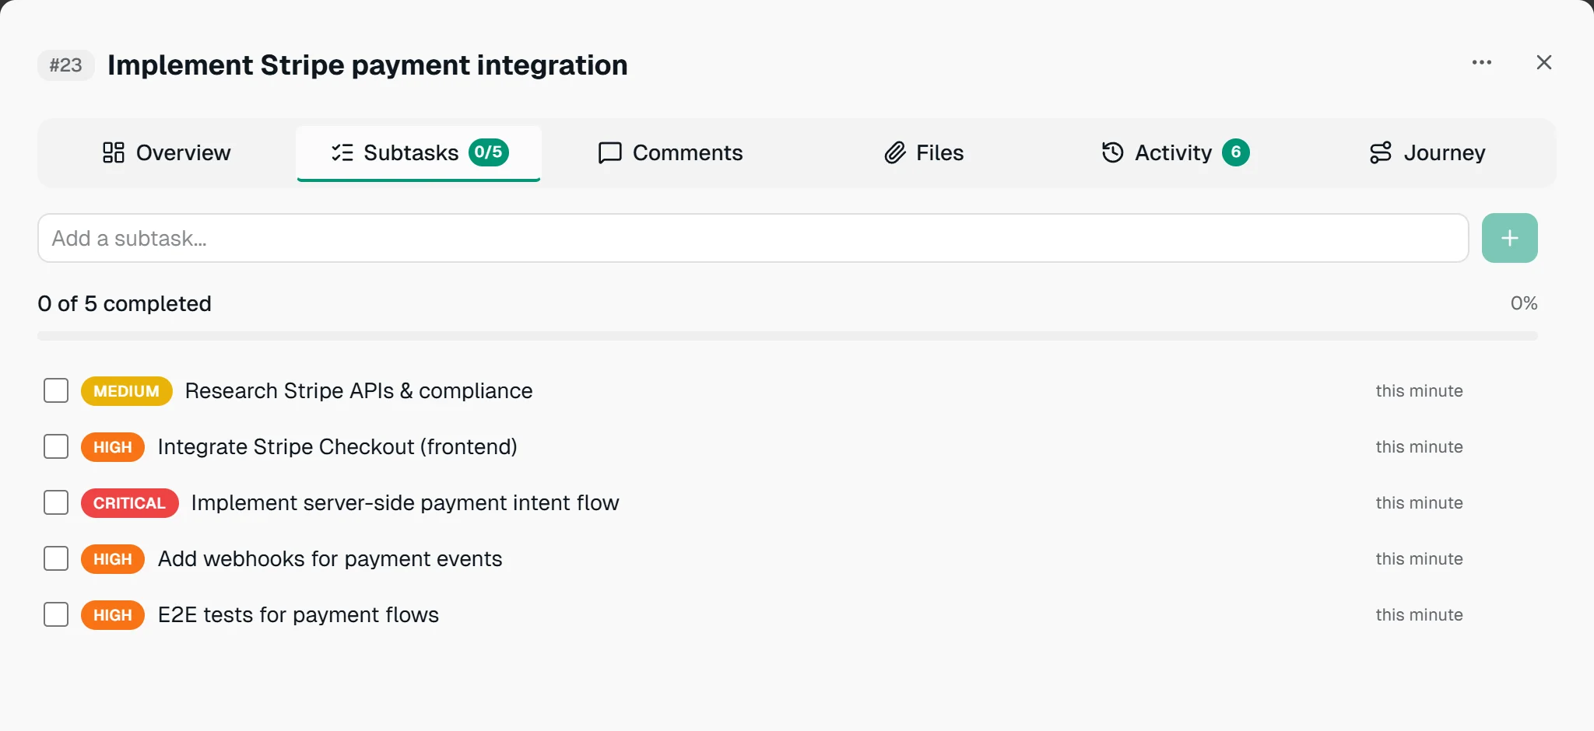Click the 0% progress percentage
Screen dimensions: 1594x731
tap(1524, 303)
